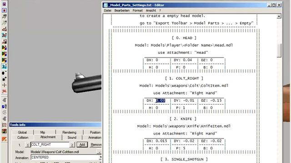This screenshot has width=291, height=163.
Task: Click the purple square icon atop the left toolbar
Action: pos(4,4)
